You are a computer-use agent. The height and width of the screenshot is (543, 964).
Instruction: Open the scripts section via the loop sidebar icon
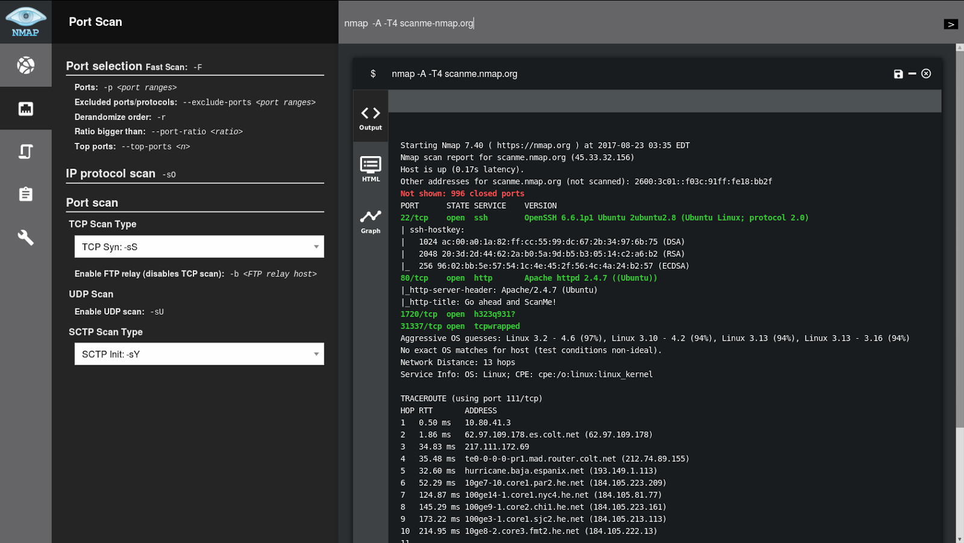[26, 151]
